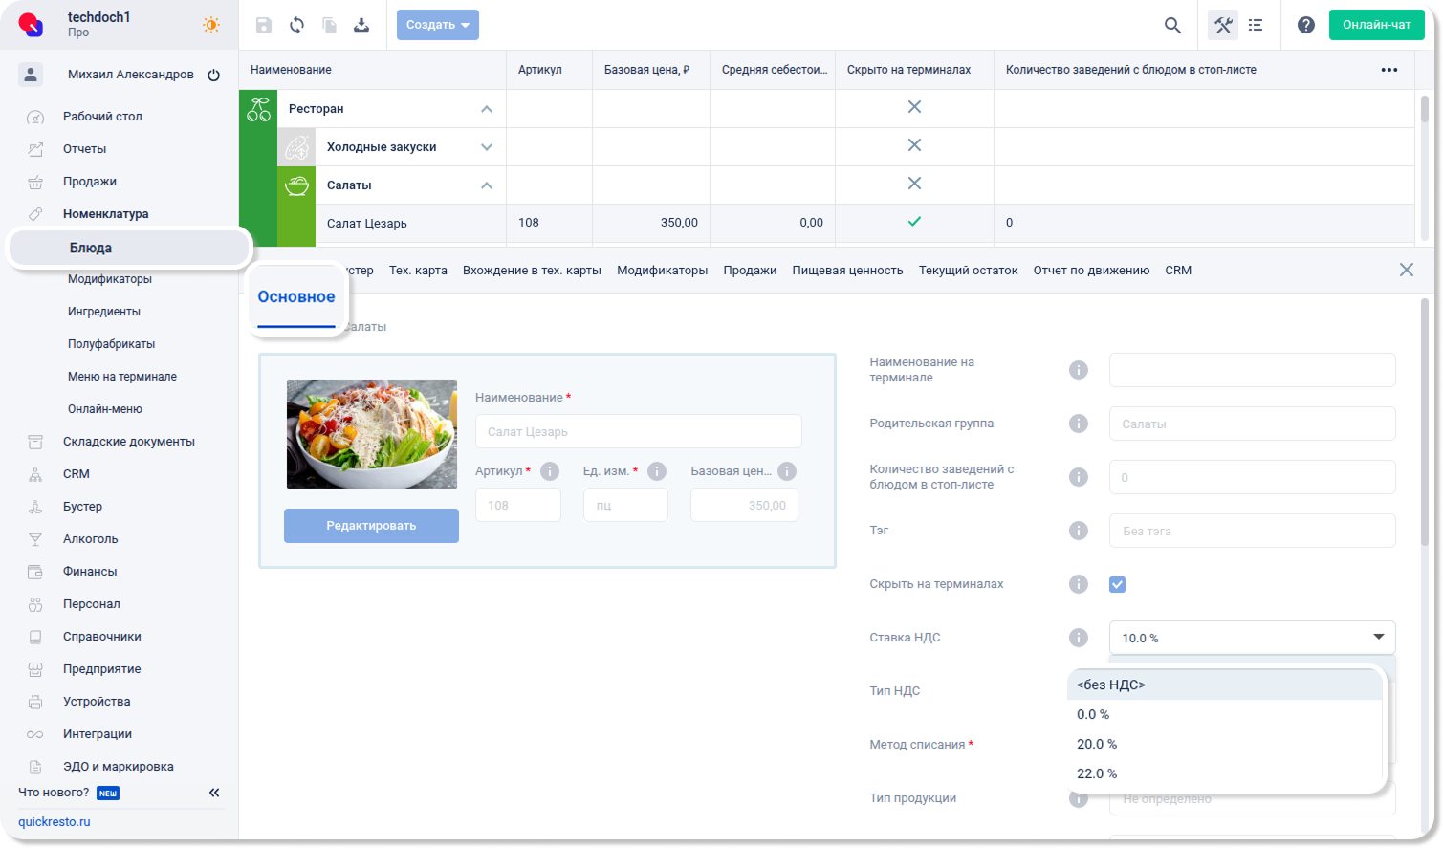Open the Создать dropdown button
Viewport: 1443px width, 848px height.
click(x=437, y=25)
